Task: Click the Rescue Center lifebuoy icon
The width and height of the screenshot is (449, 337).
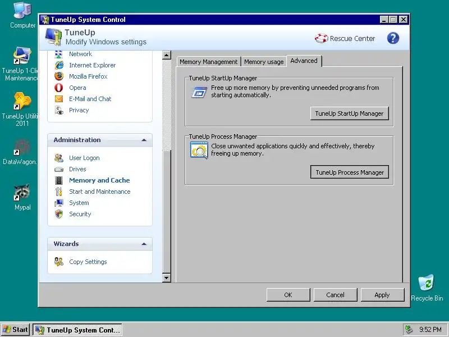Action: click(321, 38)
